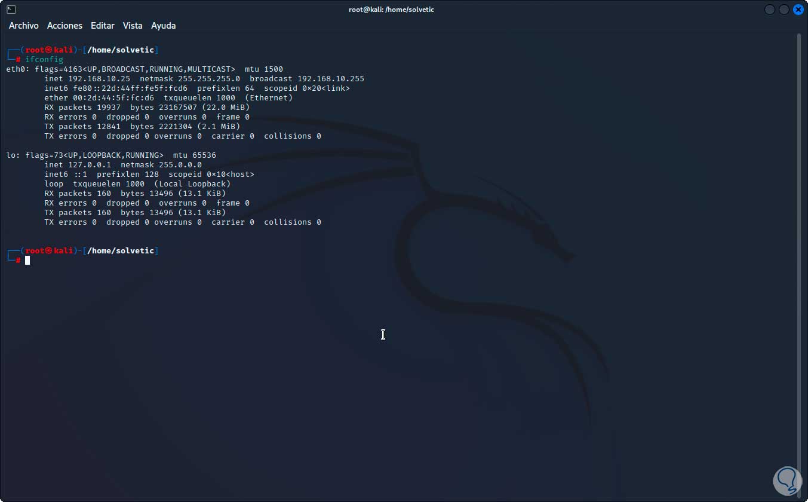Open the Acciones menu
Screen dimensions: 808x502
tap(64, 26)
